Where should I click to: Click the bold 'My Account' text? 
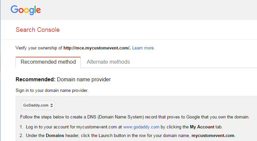tap(202, 127)
